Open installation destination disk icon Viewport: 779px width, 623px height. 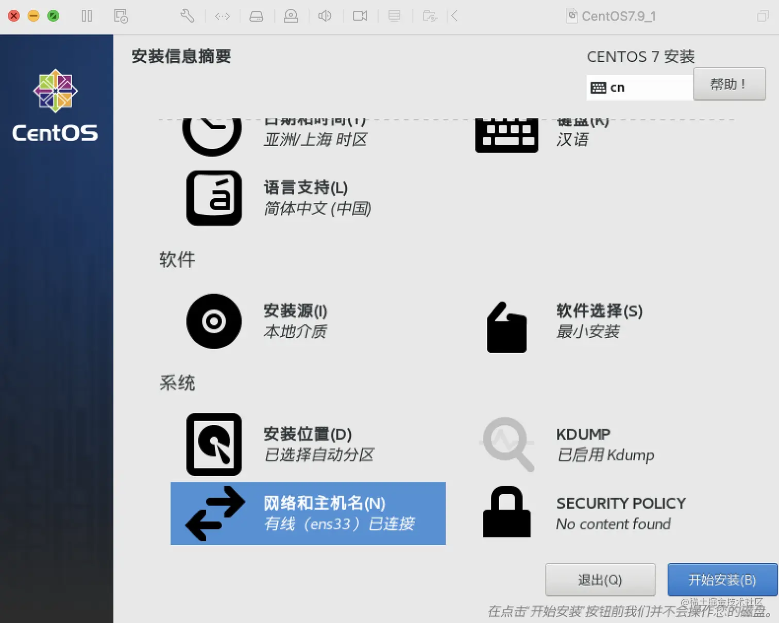214,444
